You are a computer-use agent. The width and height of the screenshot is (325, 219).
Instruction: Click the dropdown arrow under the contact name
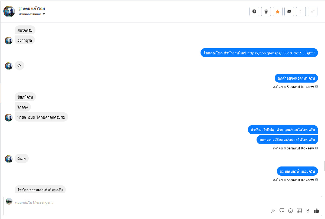(44, 14)
